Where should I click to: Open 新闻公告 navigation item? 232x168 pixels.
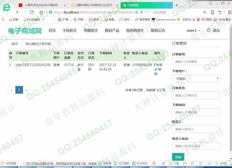(158, 30)
